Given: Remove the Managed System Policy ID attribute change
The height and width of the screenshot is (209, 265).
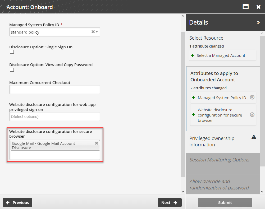Looking at the screenshot, I should coord(252,97).
